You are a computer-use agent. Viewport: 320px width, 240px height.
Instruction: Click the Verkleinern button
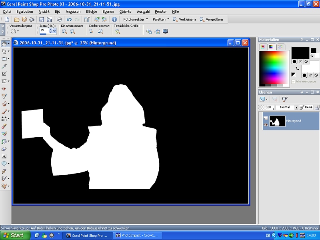184,19
